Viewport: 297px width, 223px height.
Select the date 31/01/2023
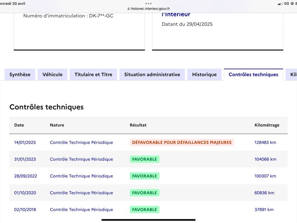pyautogui.click(x=25, y=159)
